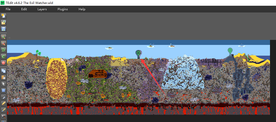This screenshot has width=276, height=122.
Task: Click the Paste clipboard icon
Action: point(4,77)
